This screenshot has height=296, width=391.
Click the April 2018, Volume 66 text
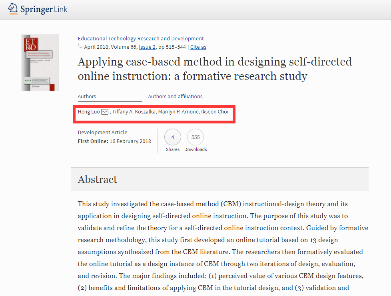110,47
